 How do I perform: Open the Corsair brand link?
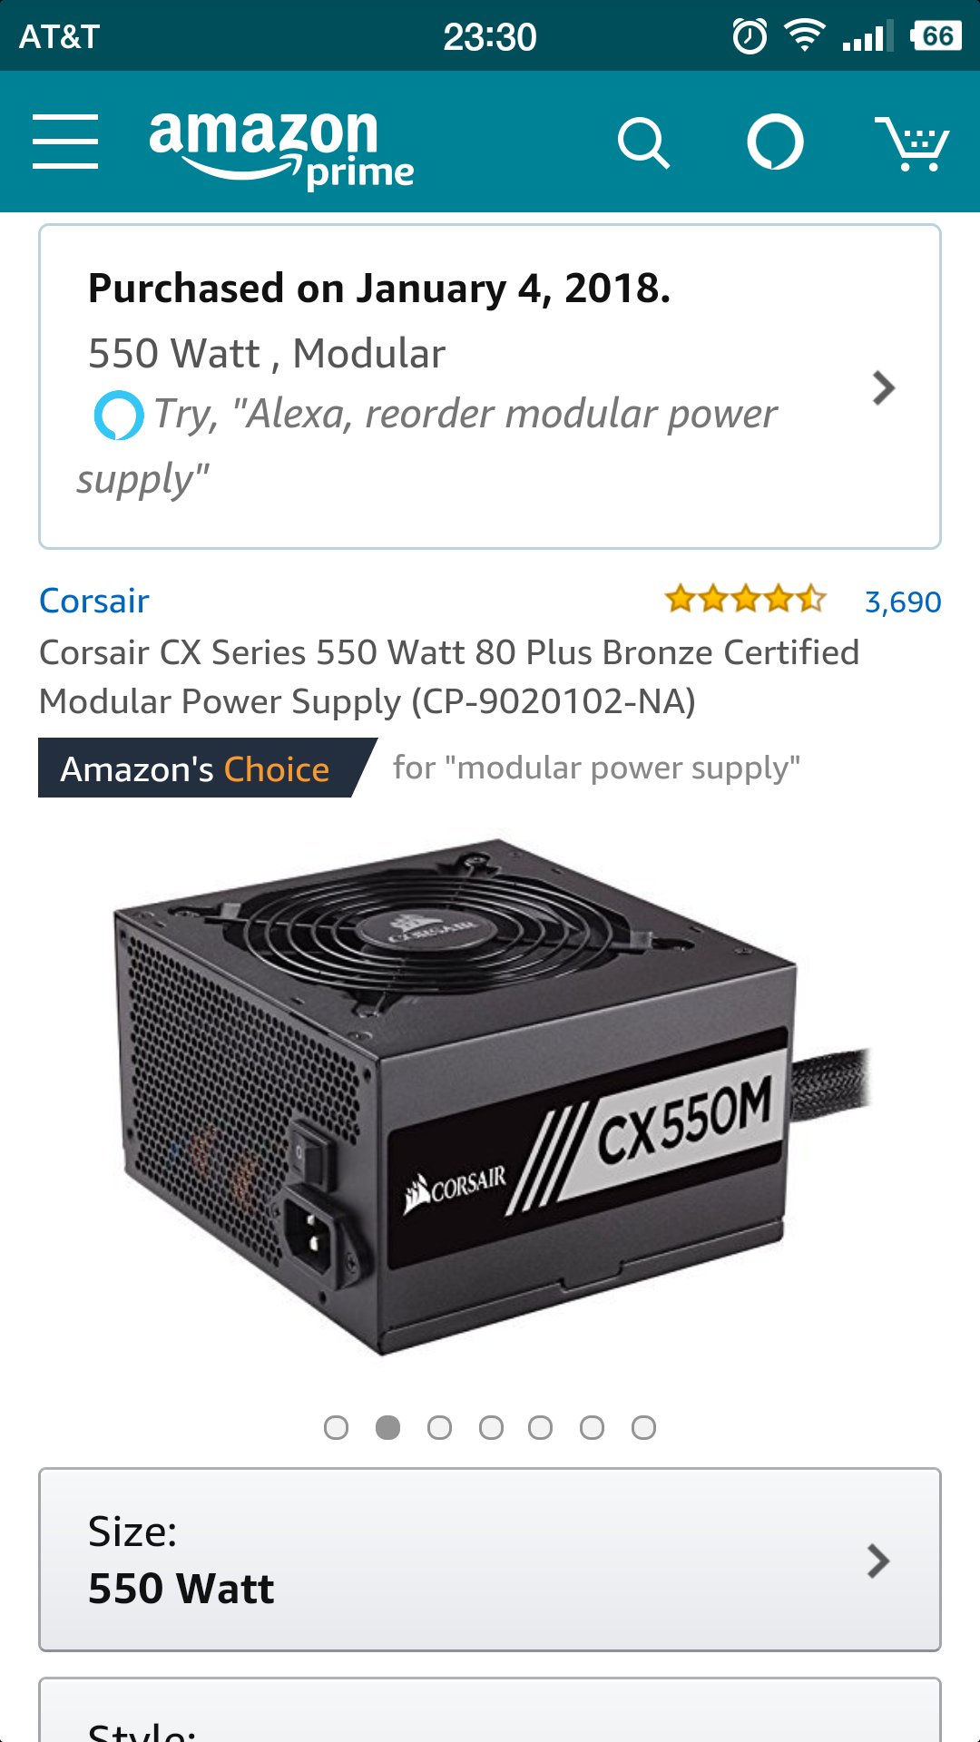[x=94, y=601]
